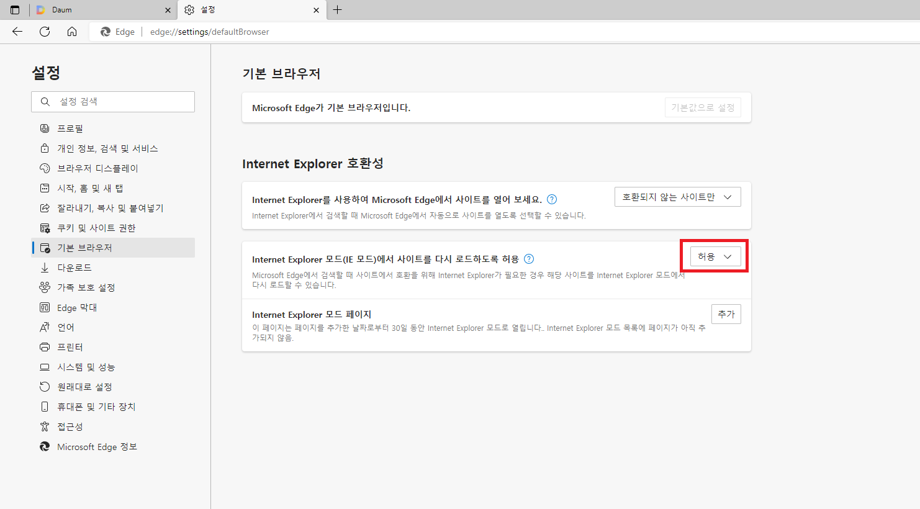Viewport: 920px width, 509px height.
Task: Go to 브라우저 디스플레이 settings
Action: pyautogui.click(x=113, y=168)
